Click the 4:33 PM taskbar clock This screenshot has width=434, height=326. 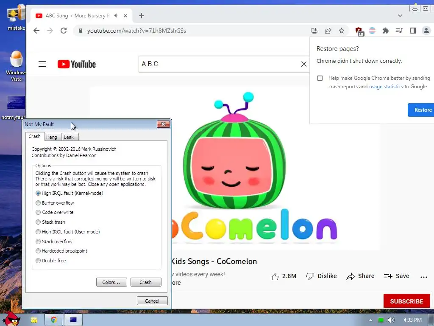pyautogui.click(x=412, y=320)
